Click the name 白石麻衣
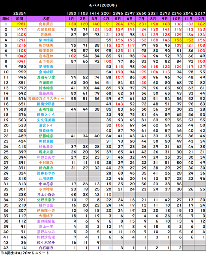The image size is (206, 256). [46, 248]
